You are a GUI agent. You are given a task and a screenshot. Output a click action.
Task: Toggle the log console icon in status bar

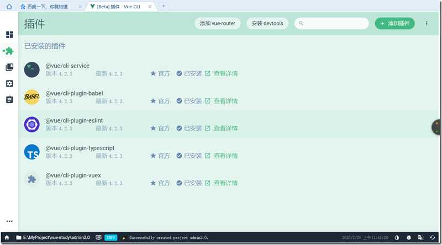click(98, 237)
